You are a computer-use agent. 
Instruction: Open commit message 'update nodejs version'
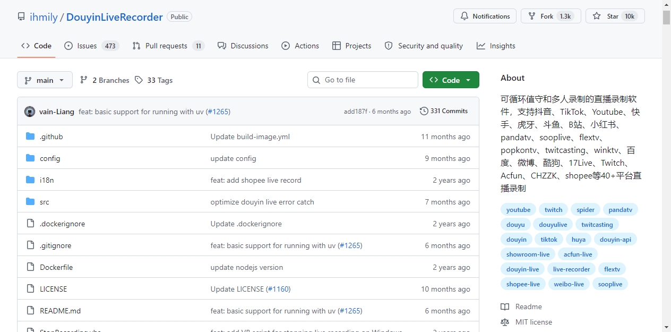(247, 267)
